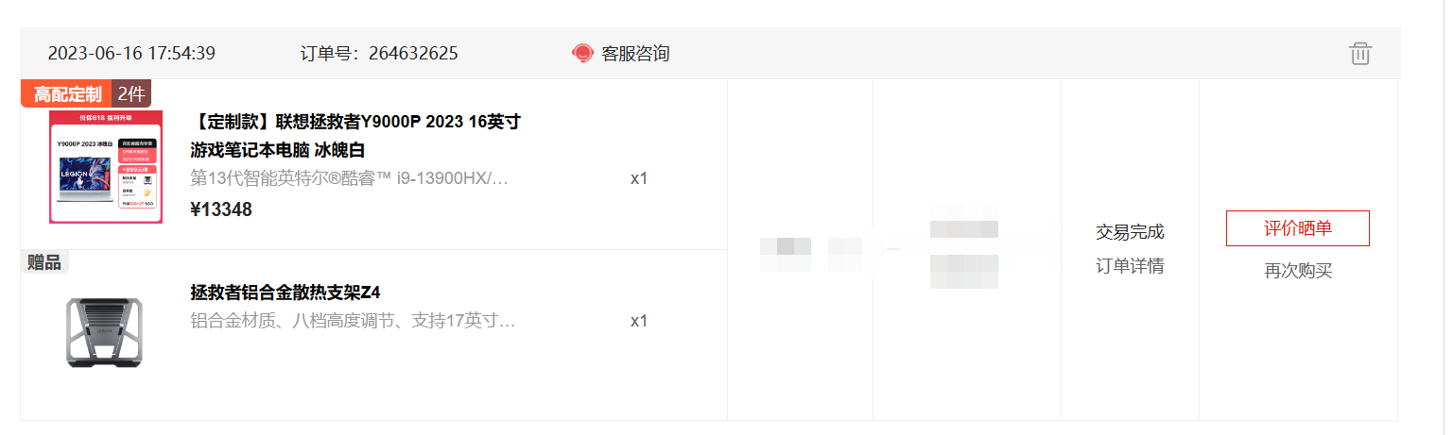The width and height of the screenshot is (1454, 435).
Task: Click the 联想拯救者Y9000P 2023 product title
Action: (x=355, y=136)
